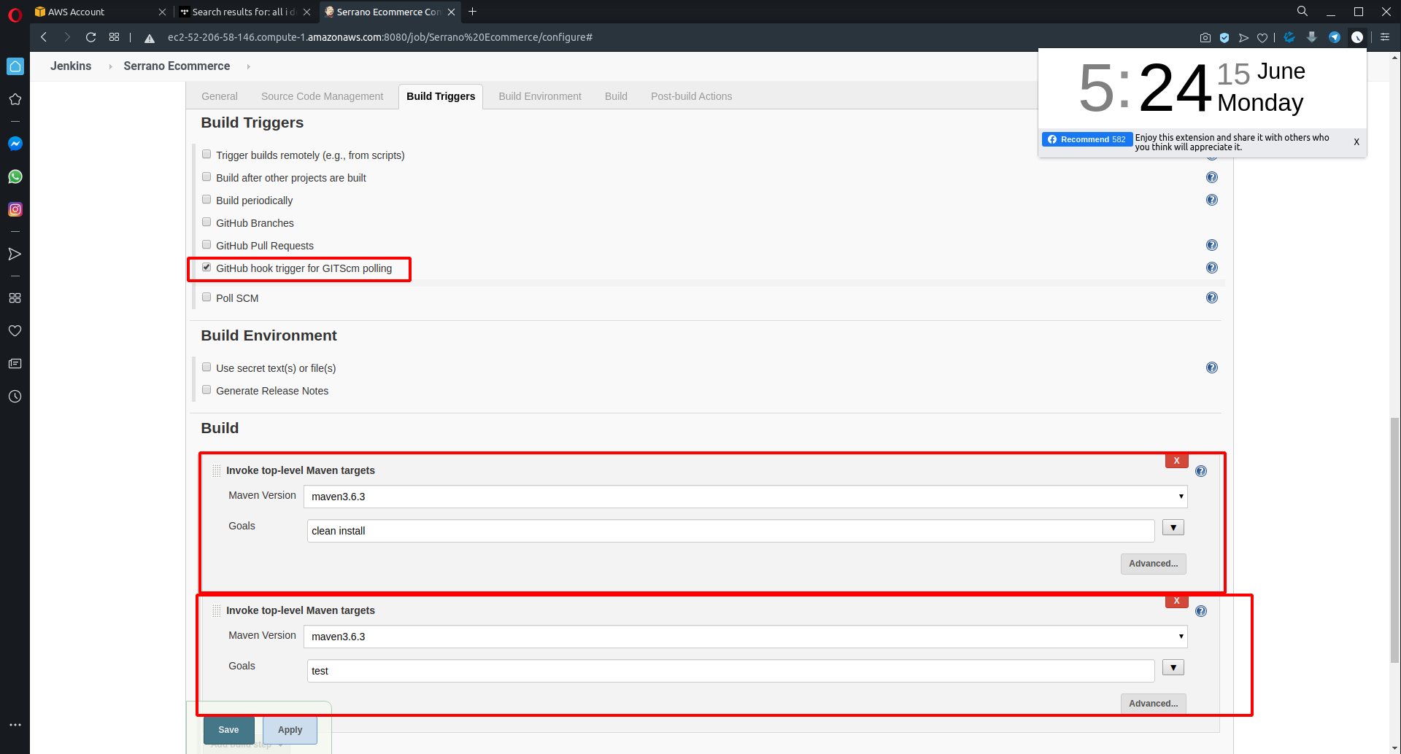Open My Flow arrow in sidebar
Image resolution: width=1401 pixels, height=754 pixels.
[x=15, y=254]
